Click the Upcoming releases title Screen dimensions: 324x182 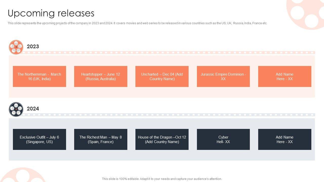51,13
